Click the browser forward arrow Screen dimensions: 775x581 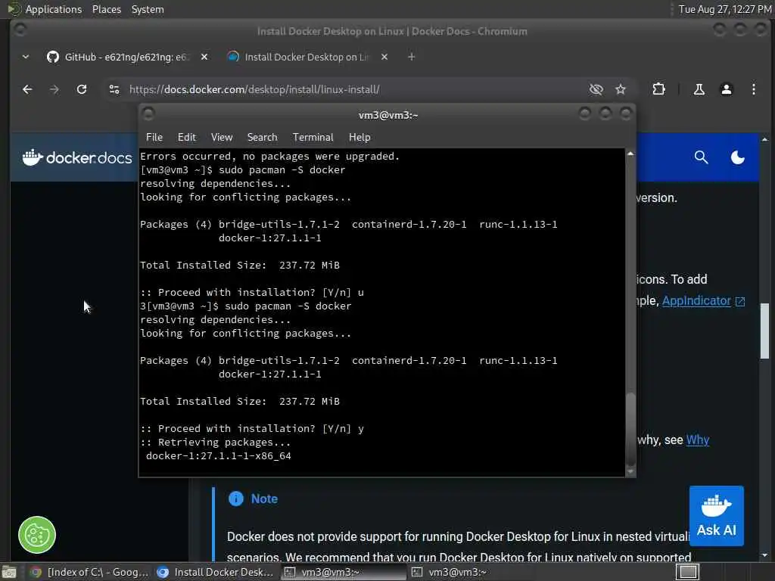(x=54, y=89)
